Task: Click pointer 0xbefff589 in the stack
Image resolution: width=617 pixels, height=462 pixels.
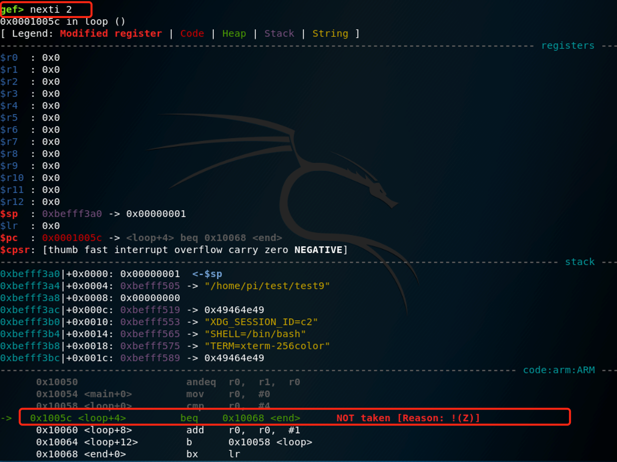Action: coord(150,358)
